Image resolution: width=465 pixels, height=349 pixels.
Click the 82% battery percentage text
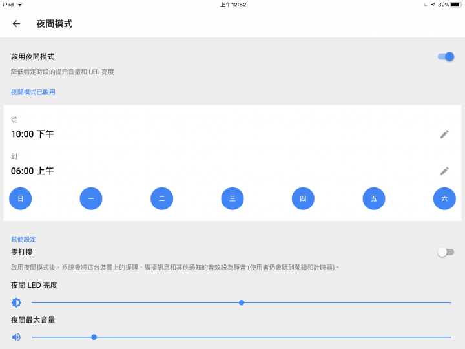(x=443, y=5)
